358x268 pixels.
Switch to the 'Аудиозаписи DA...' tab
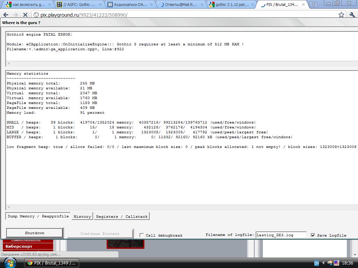[x=130, y=5]
